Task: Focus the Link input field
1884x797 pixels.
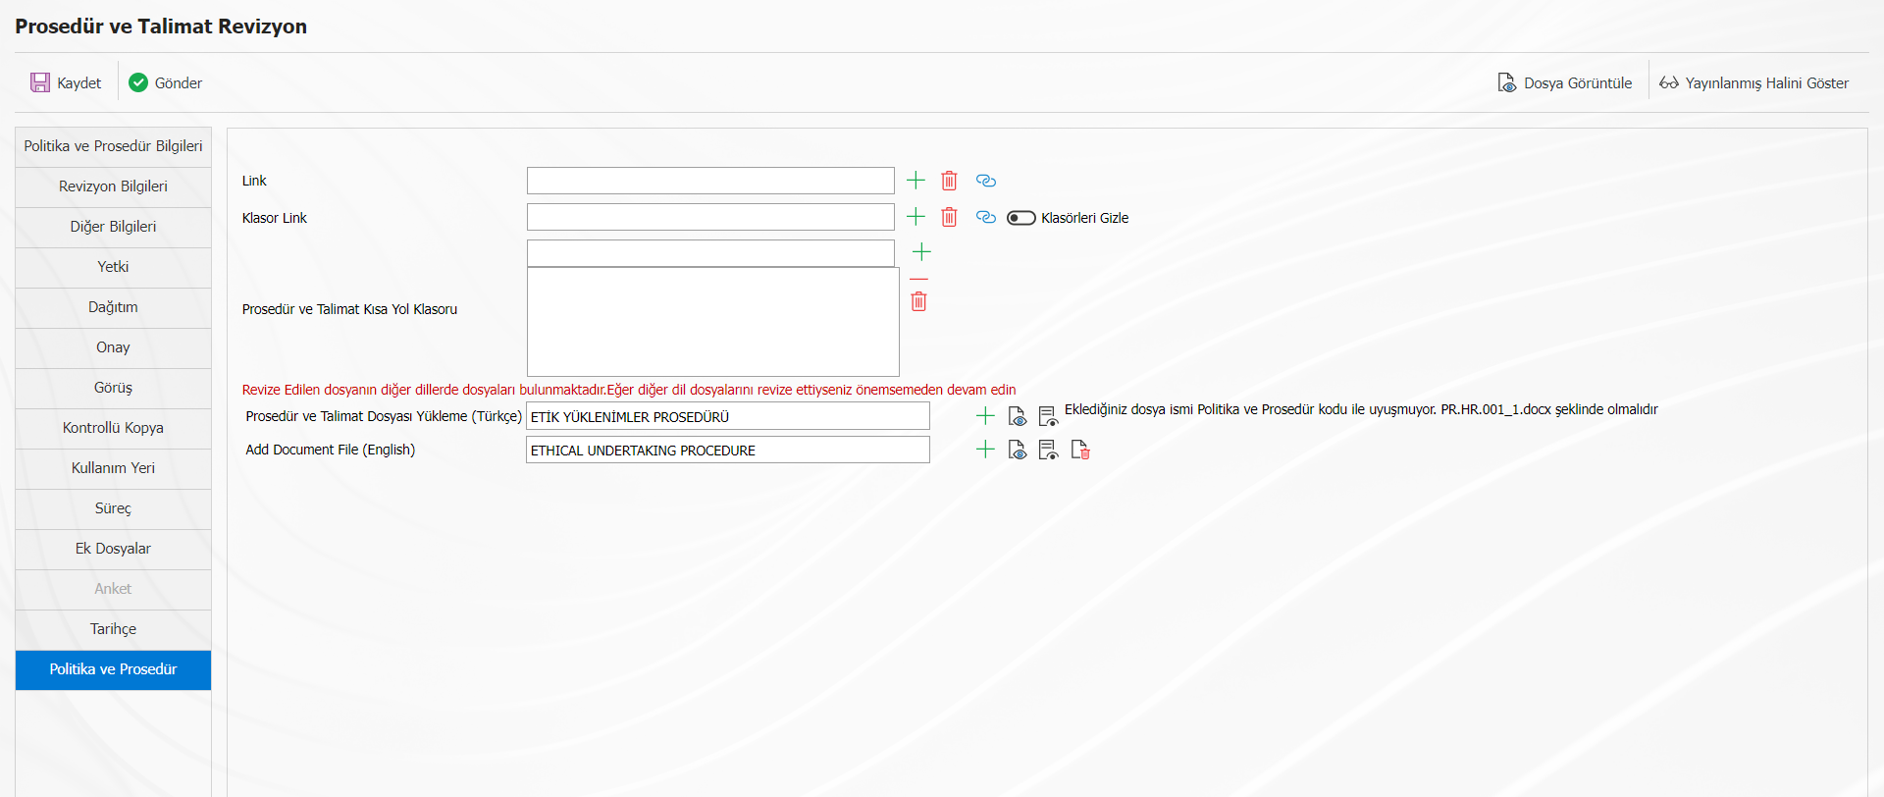Action: (710, 181)
